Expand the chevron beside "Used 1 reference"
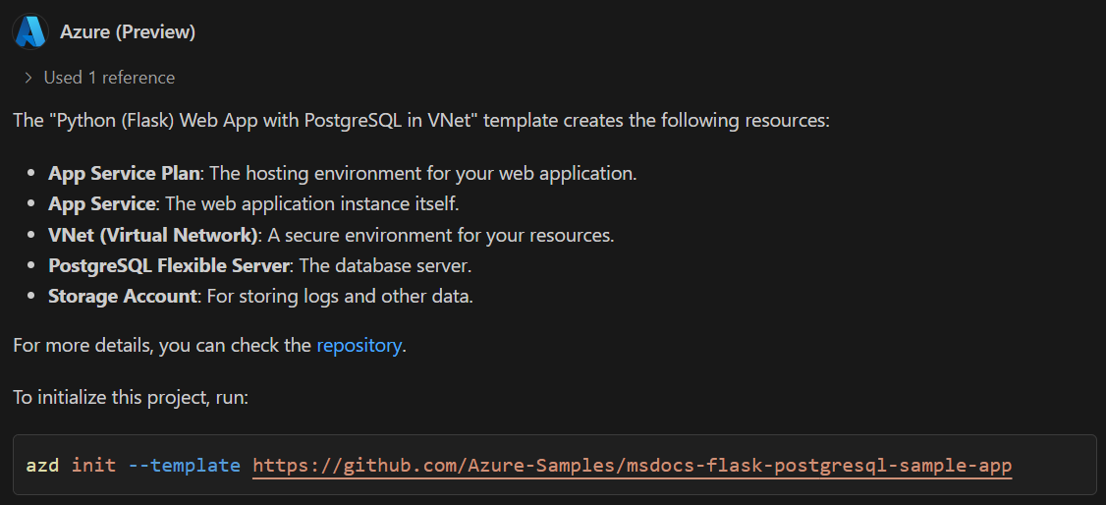 pyautogui.click(x=28, y=78)
